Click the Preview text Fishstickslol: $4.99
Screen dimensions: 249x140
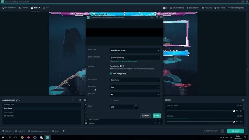click(117, 66)
